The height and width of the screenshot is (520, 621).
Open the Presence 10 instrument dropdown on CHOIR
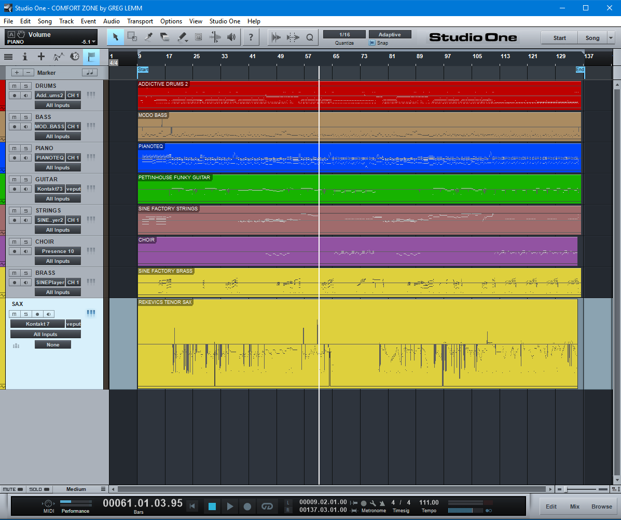tap(58, 251)
